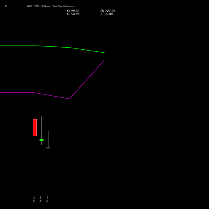Click the closing price text C: 90.35
The height and width of the screenshot is (209, 209).
click(x=73, y=11)
